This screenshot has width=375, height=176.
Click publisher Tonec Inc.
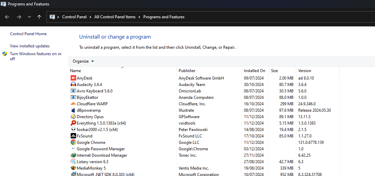click(187, 155)
